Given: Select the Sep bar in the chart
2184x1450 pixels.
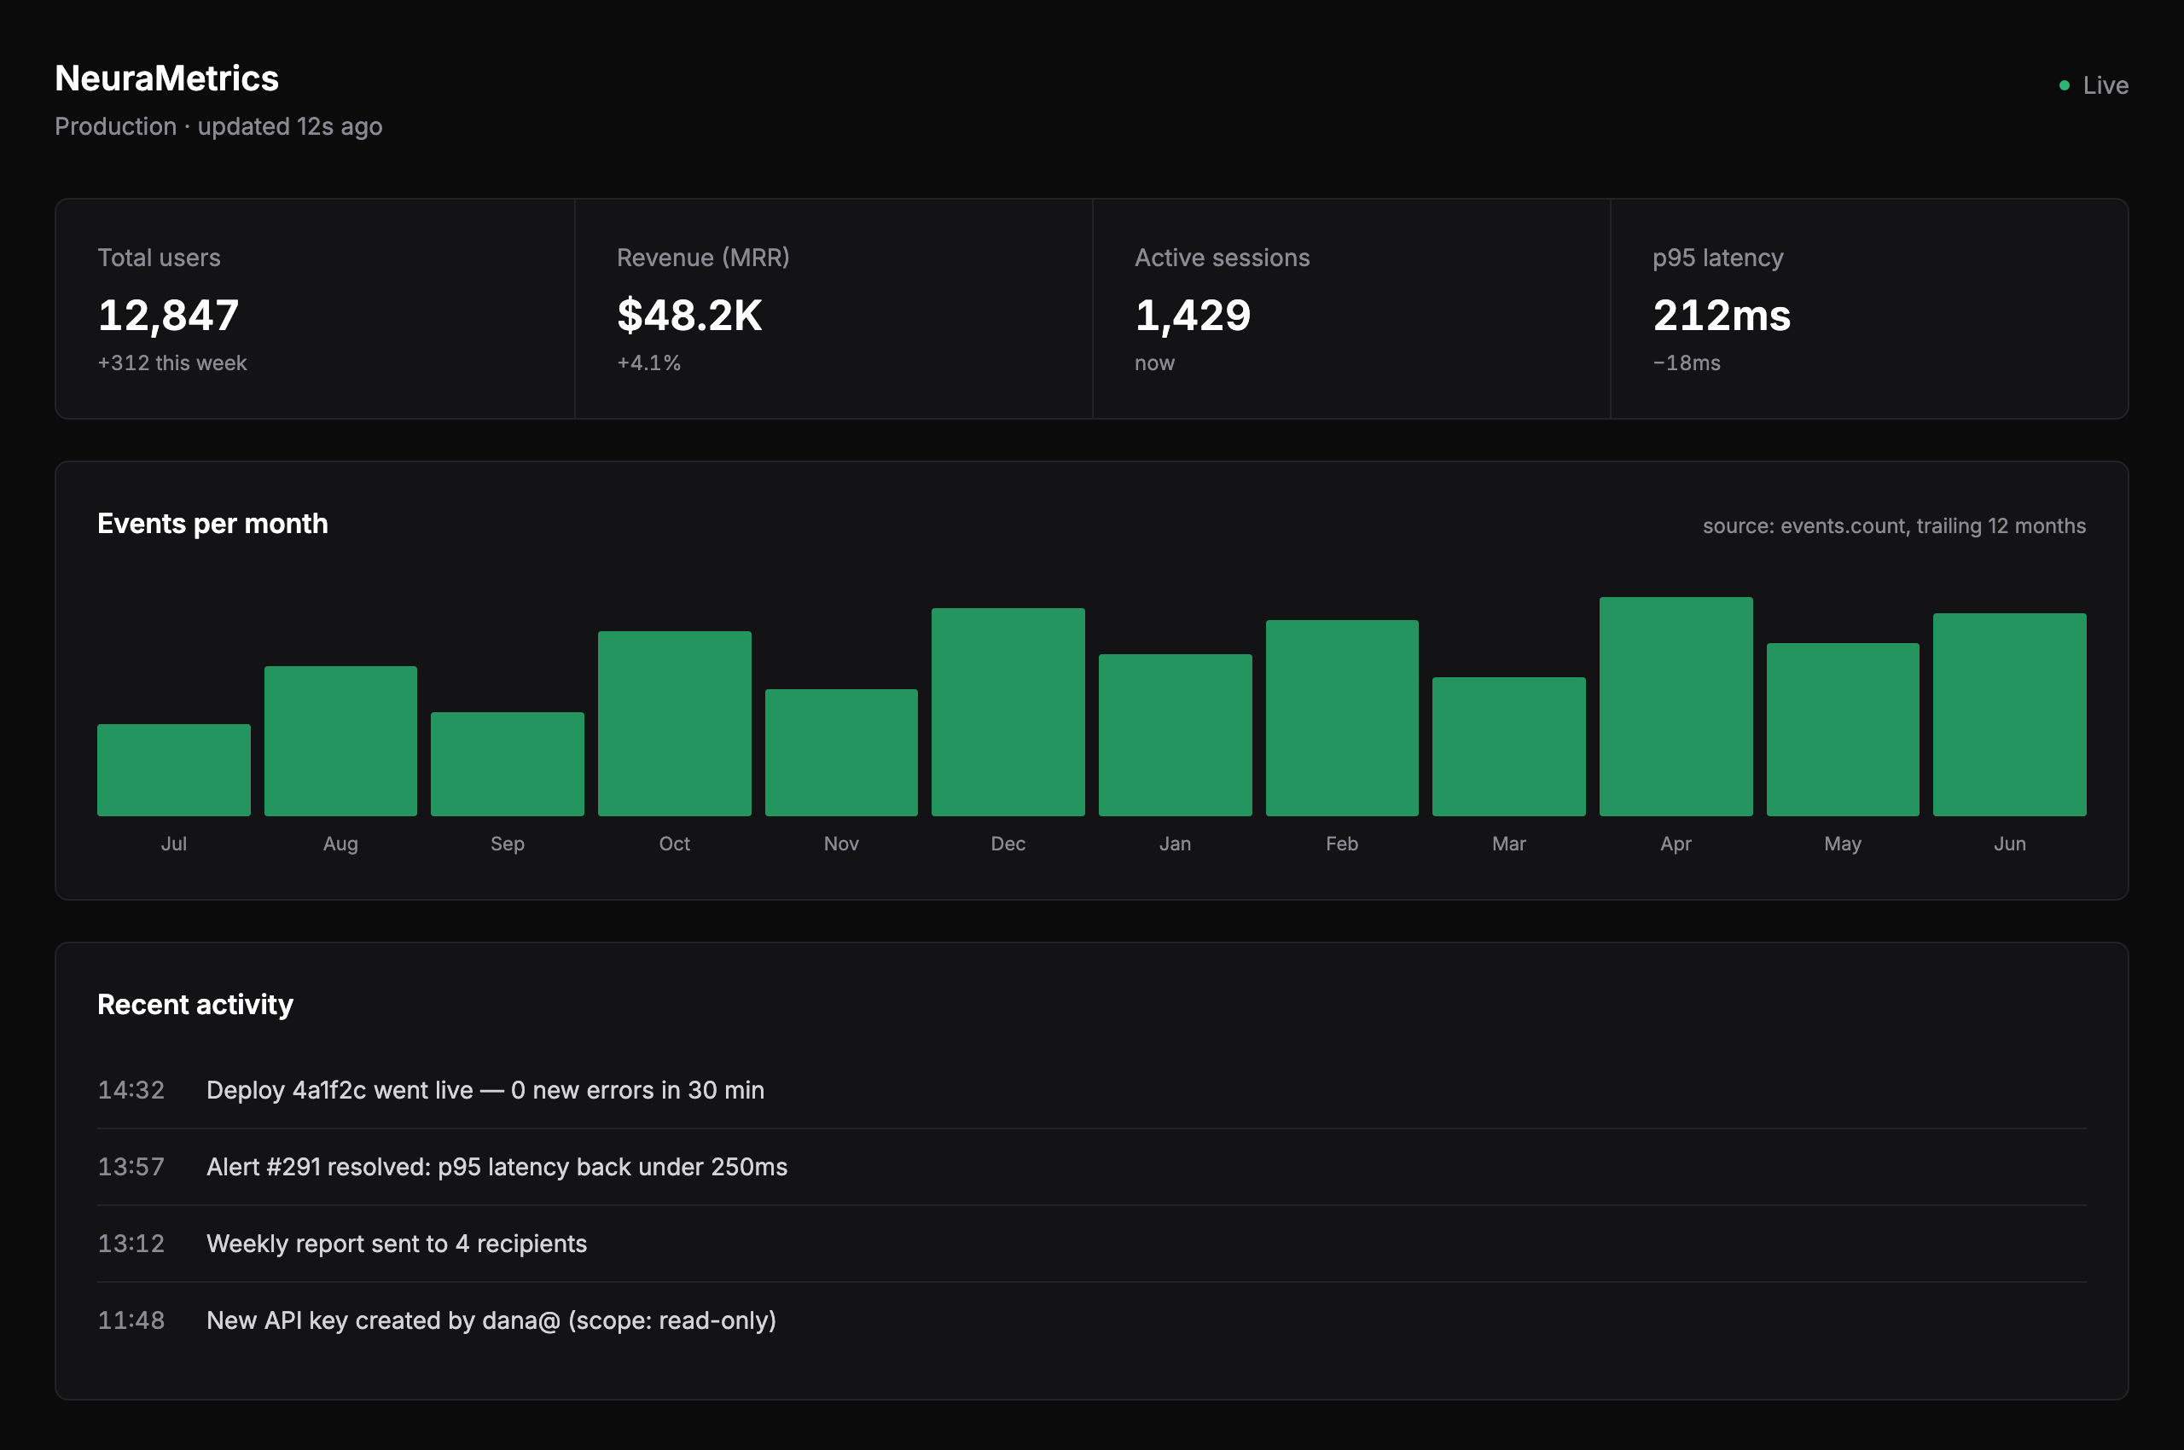Looking at the screenshot, I should 508,764.
